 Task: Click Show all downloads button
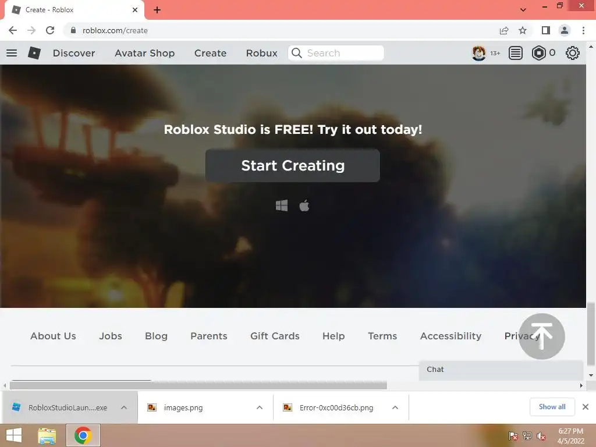tap(552, 407)
